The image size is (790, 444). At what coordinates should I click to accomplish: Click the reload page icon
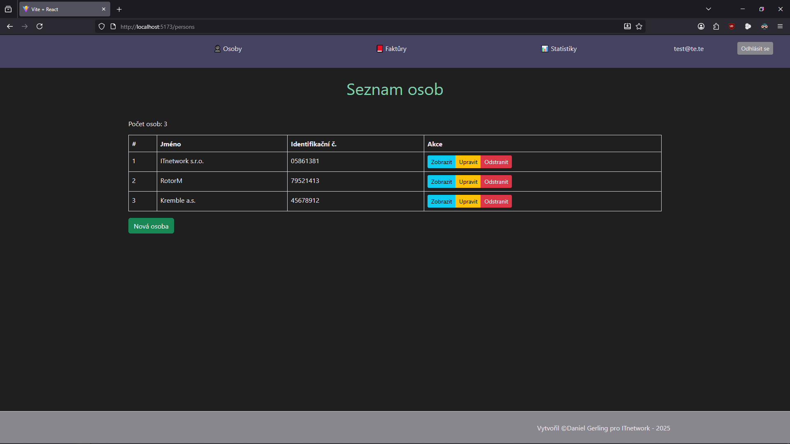click(x=39, y=26)
